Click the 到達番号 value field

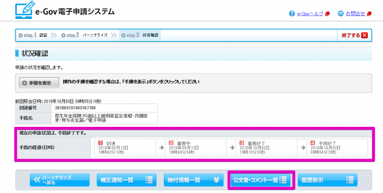(105, 108)
